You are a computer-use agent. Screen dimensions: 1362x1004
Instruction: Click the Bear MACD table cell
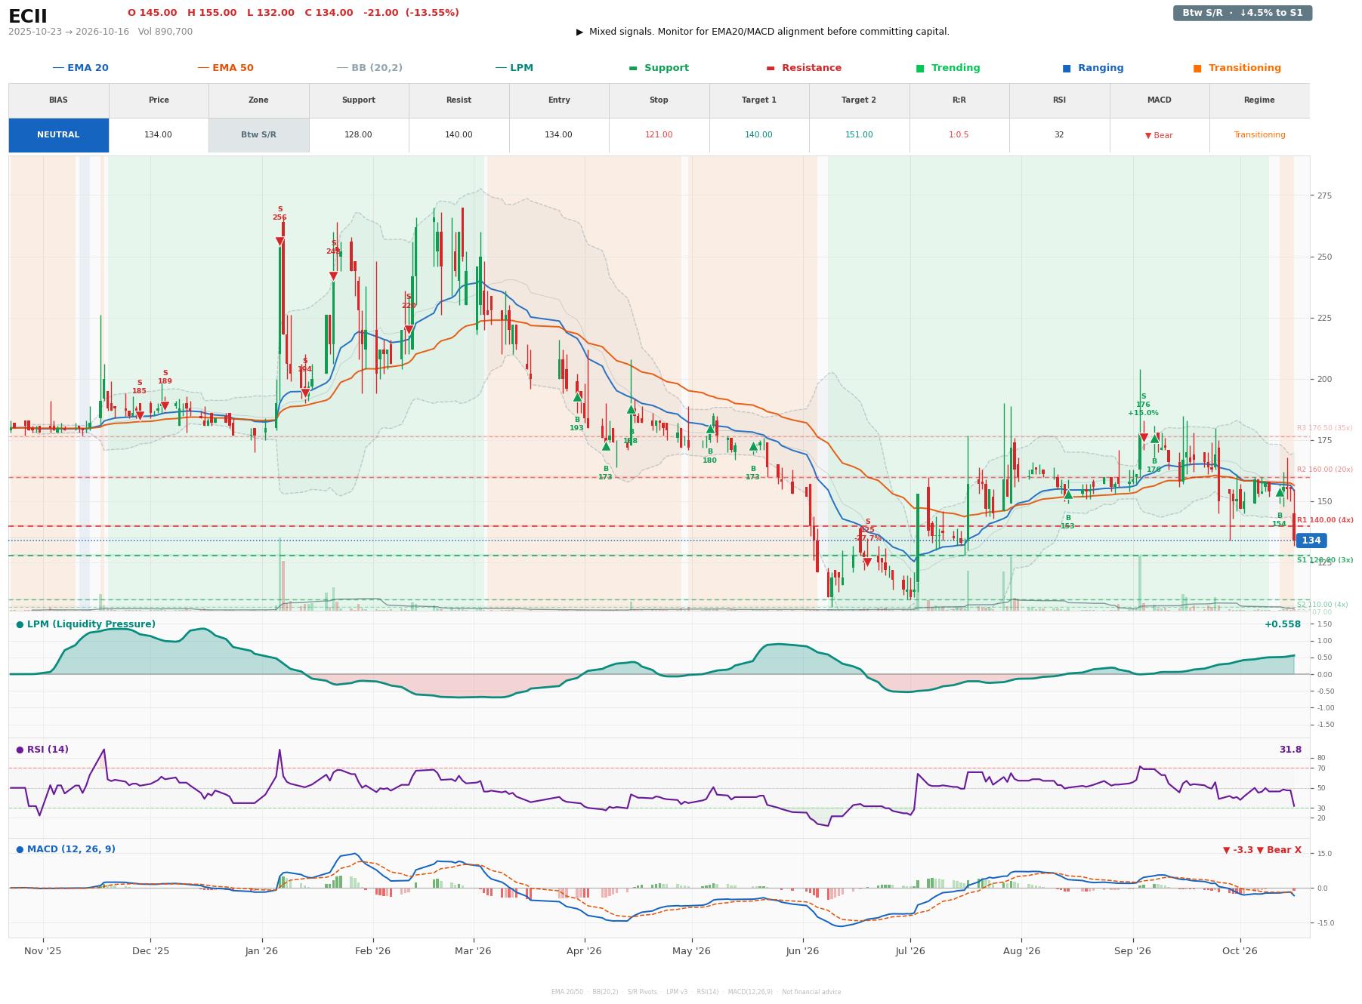point(1159,135)
